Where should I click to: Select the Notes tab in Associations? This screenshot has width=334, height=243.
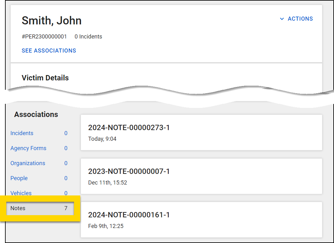[x=18, y=208]
